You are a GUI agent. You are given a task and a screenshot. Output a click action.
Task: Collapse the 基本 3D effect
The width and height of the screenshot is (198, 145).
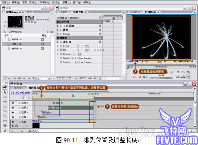(x=61, y=42)
